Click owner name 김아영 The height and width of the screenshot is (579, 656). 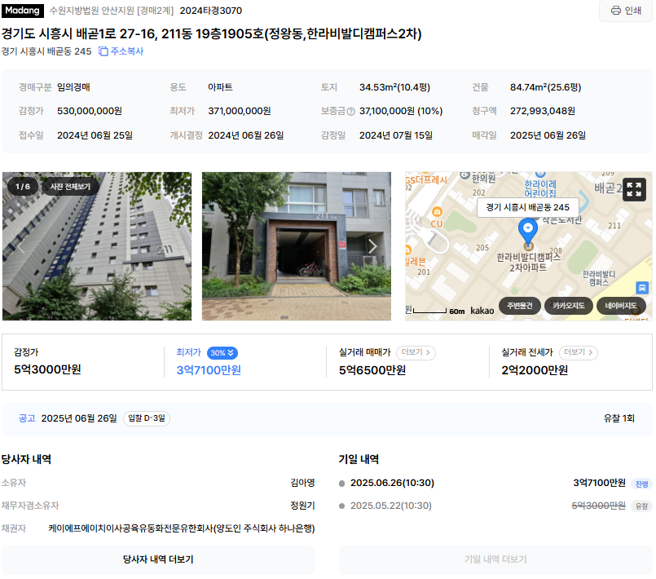pyautogui.click(x=302, y=483)
